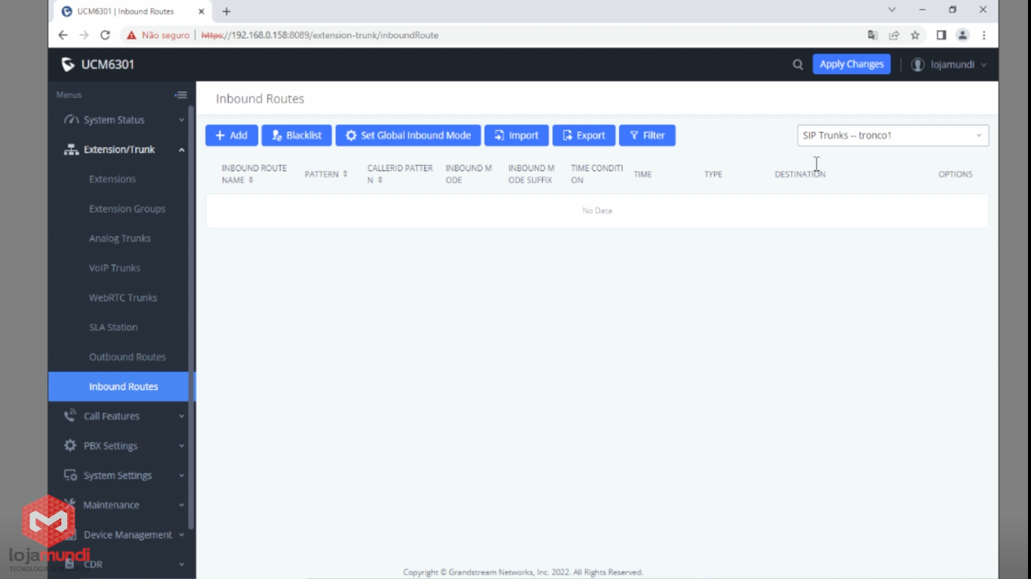
Task: Sort by CallerID Pattern column
Action: click(x=380, y=180)
